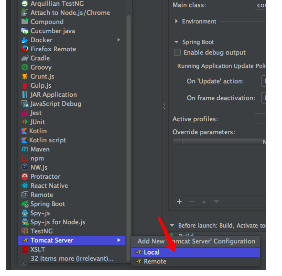Image resolution: width=282 pixels, height=276 pixels.
Task: Select Tomcat Server in configuration list
Action: tap(71, 241)
